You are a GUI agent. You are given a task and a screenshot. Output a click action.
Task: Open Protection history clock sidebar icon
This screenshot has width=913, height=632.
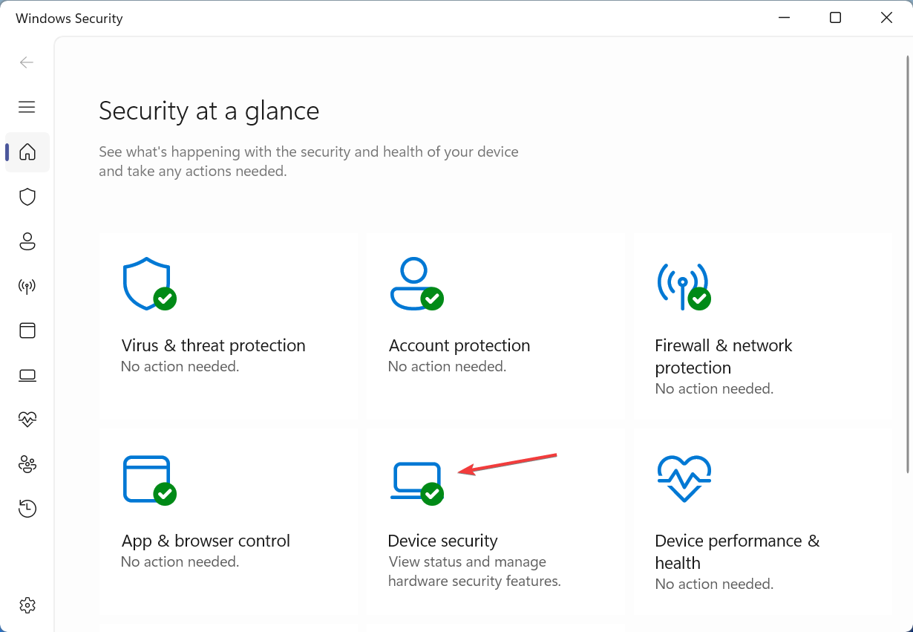(x=27, y=509)
